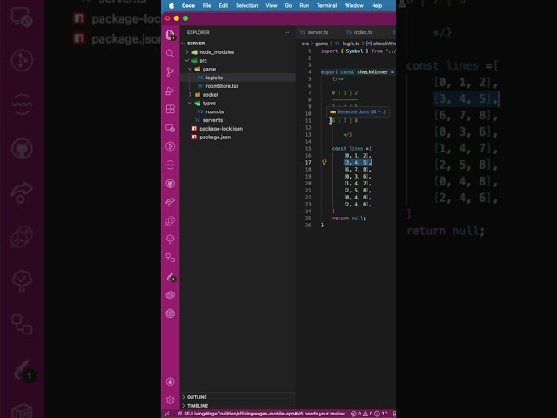Open errors and warnings count in status bar
The width and height of the screenshot is (557, 418).
369,414
